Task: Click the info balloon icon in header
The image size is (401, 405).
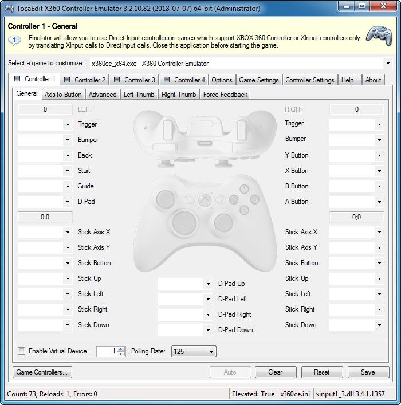Action: pyautogui.click(x=14, y=41)
